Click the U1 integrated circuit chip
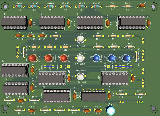Screen dimensions: 160x116 pos(15,23)
